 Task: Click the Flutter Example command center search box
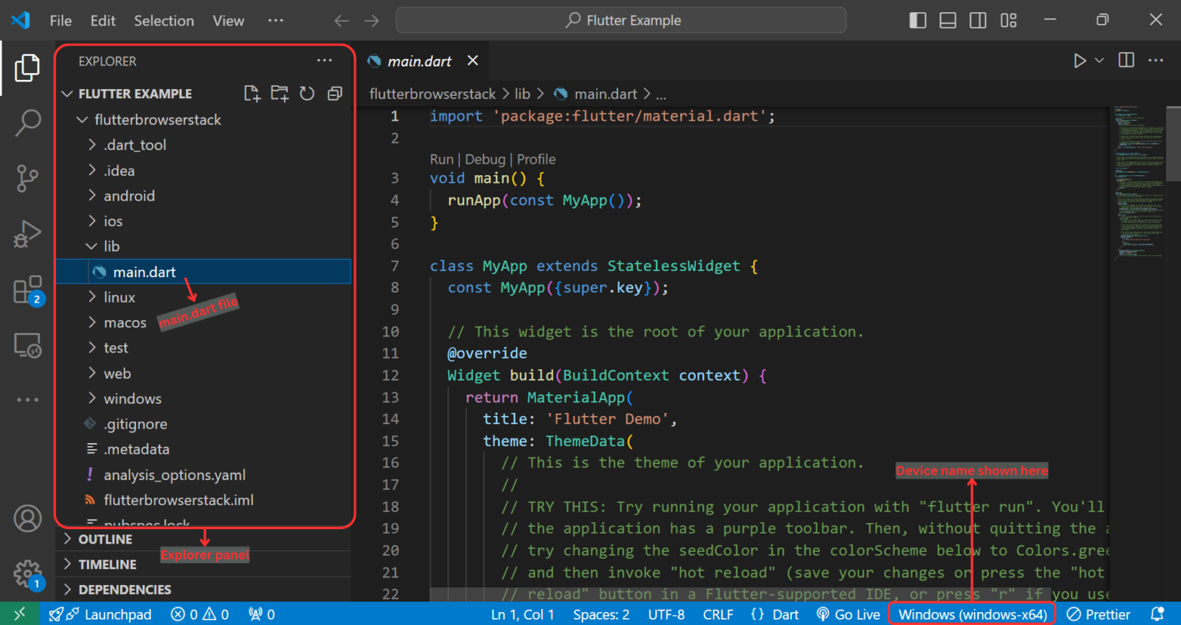click(x=622, y=20)
